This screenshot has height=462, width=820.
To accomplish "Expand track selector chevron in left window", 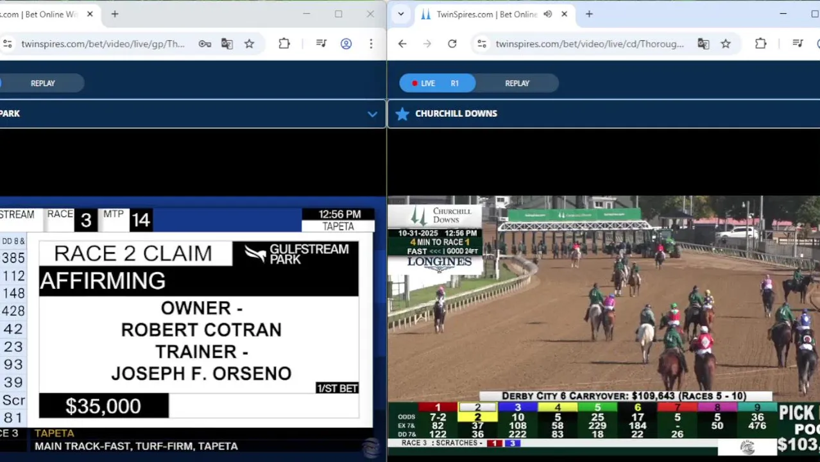I will click(372, 114).
